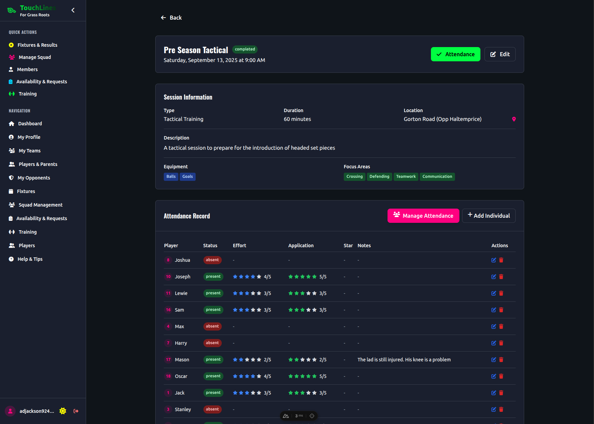Collapse the sidebar using the chevron arrow

coord(73,10)
